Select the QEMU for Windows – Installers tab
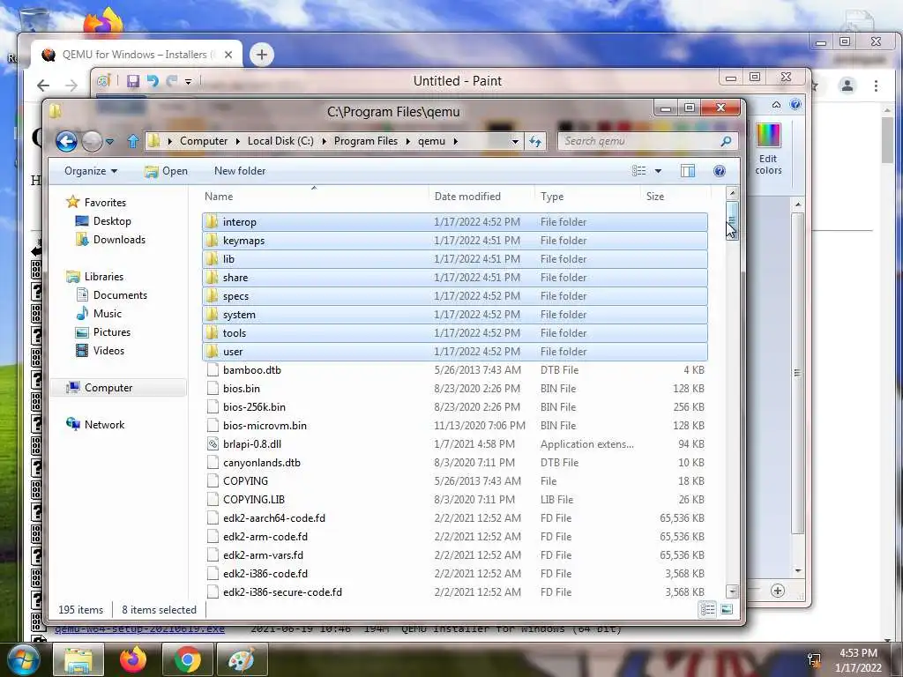 tap(137, 55)
